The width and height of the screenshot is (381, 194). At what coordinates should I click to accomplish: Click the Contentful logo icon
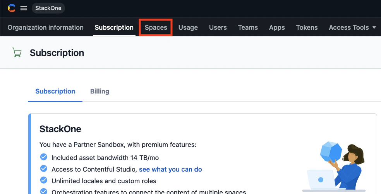pyautogui.click(x=11, y=8)
